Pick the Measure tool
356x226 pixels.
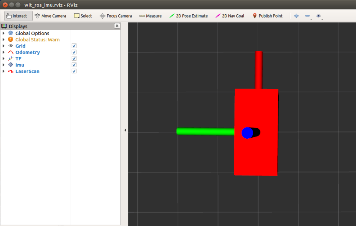(151, 16)
